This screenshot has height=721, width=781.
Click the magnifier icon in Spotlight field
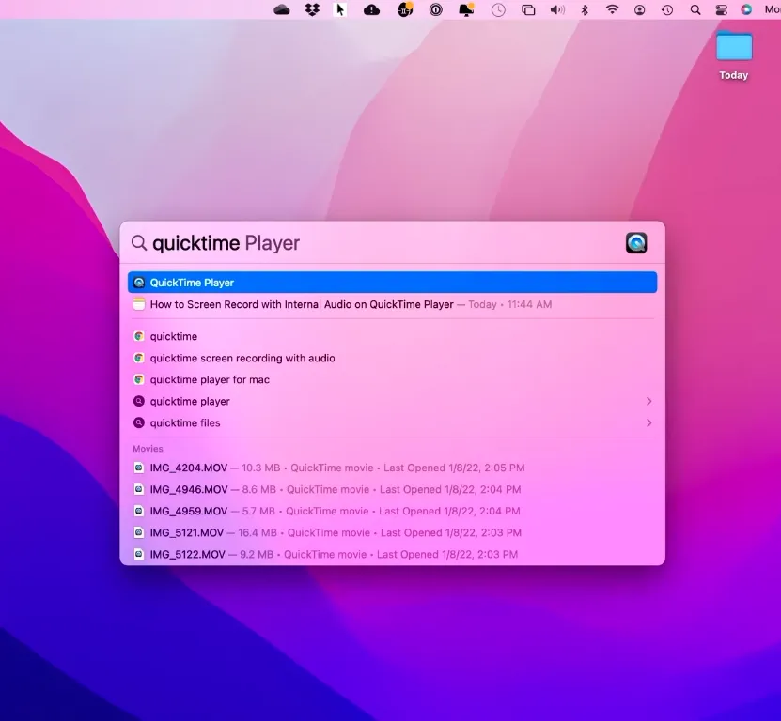139,243
